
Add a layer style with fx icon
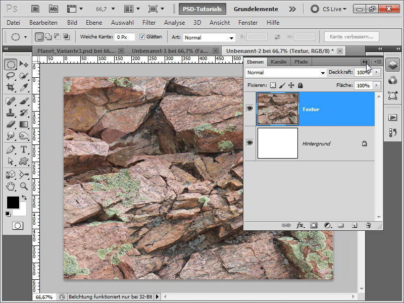click(x=300, y=225)
